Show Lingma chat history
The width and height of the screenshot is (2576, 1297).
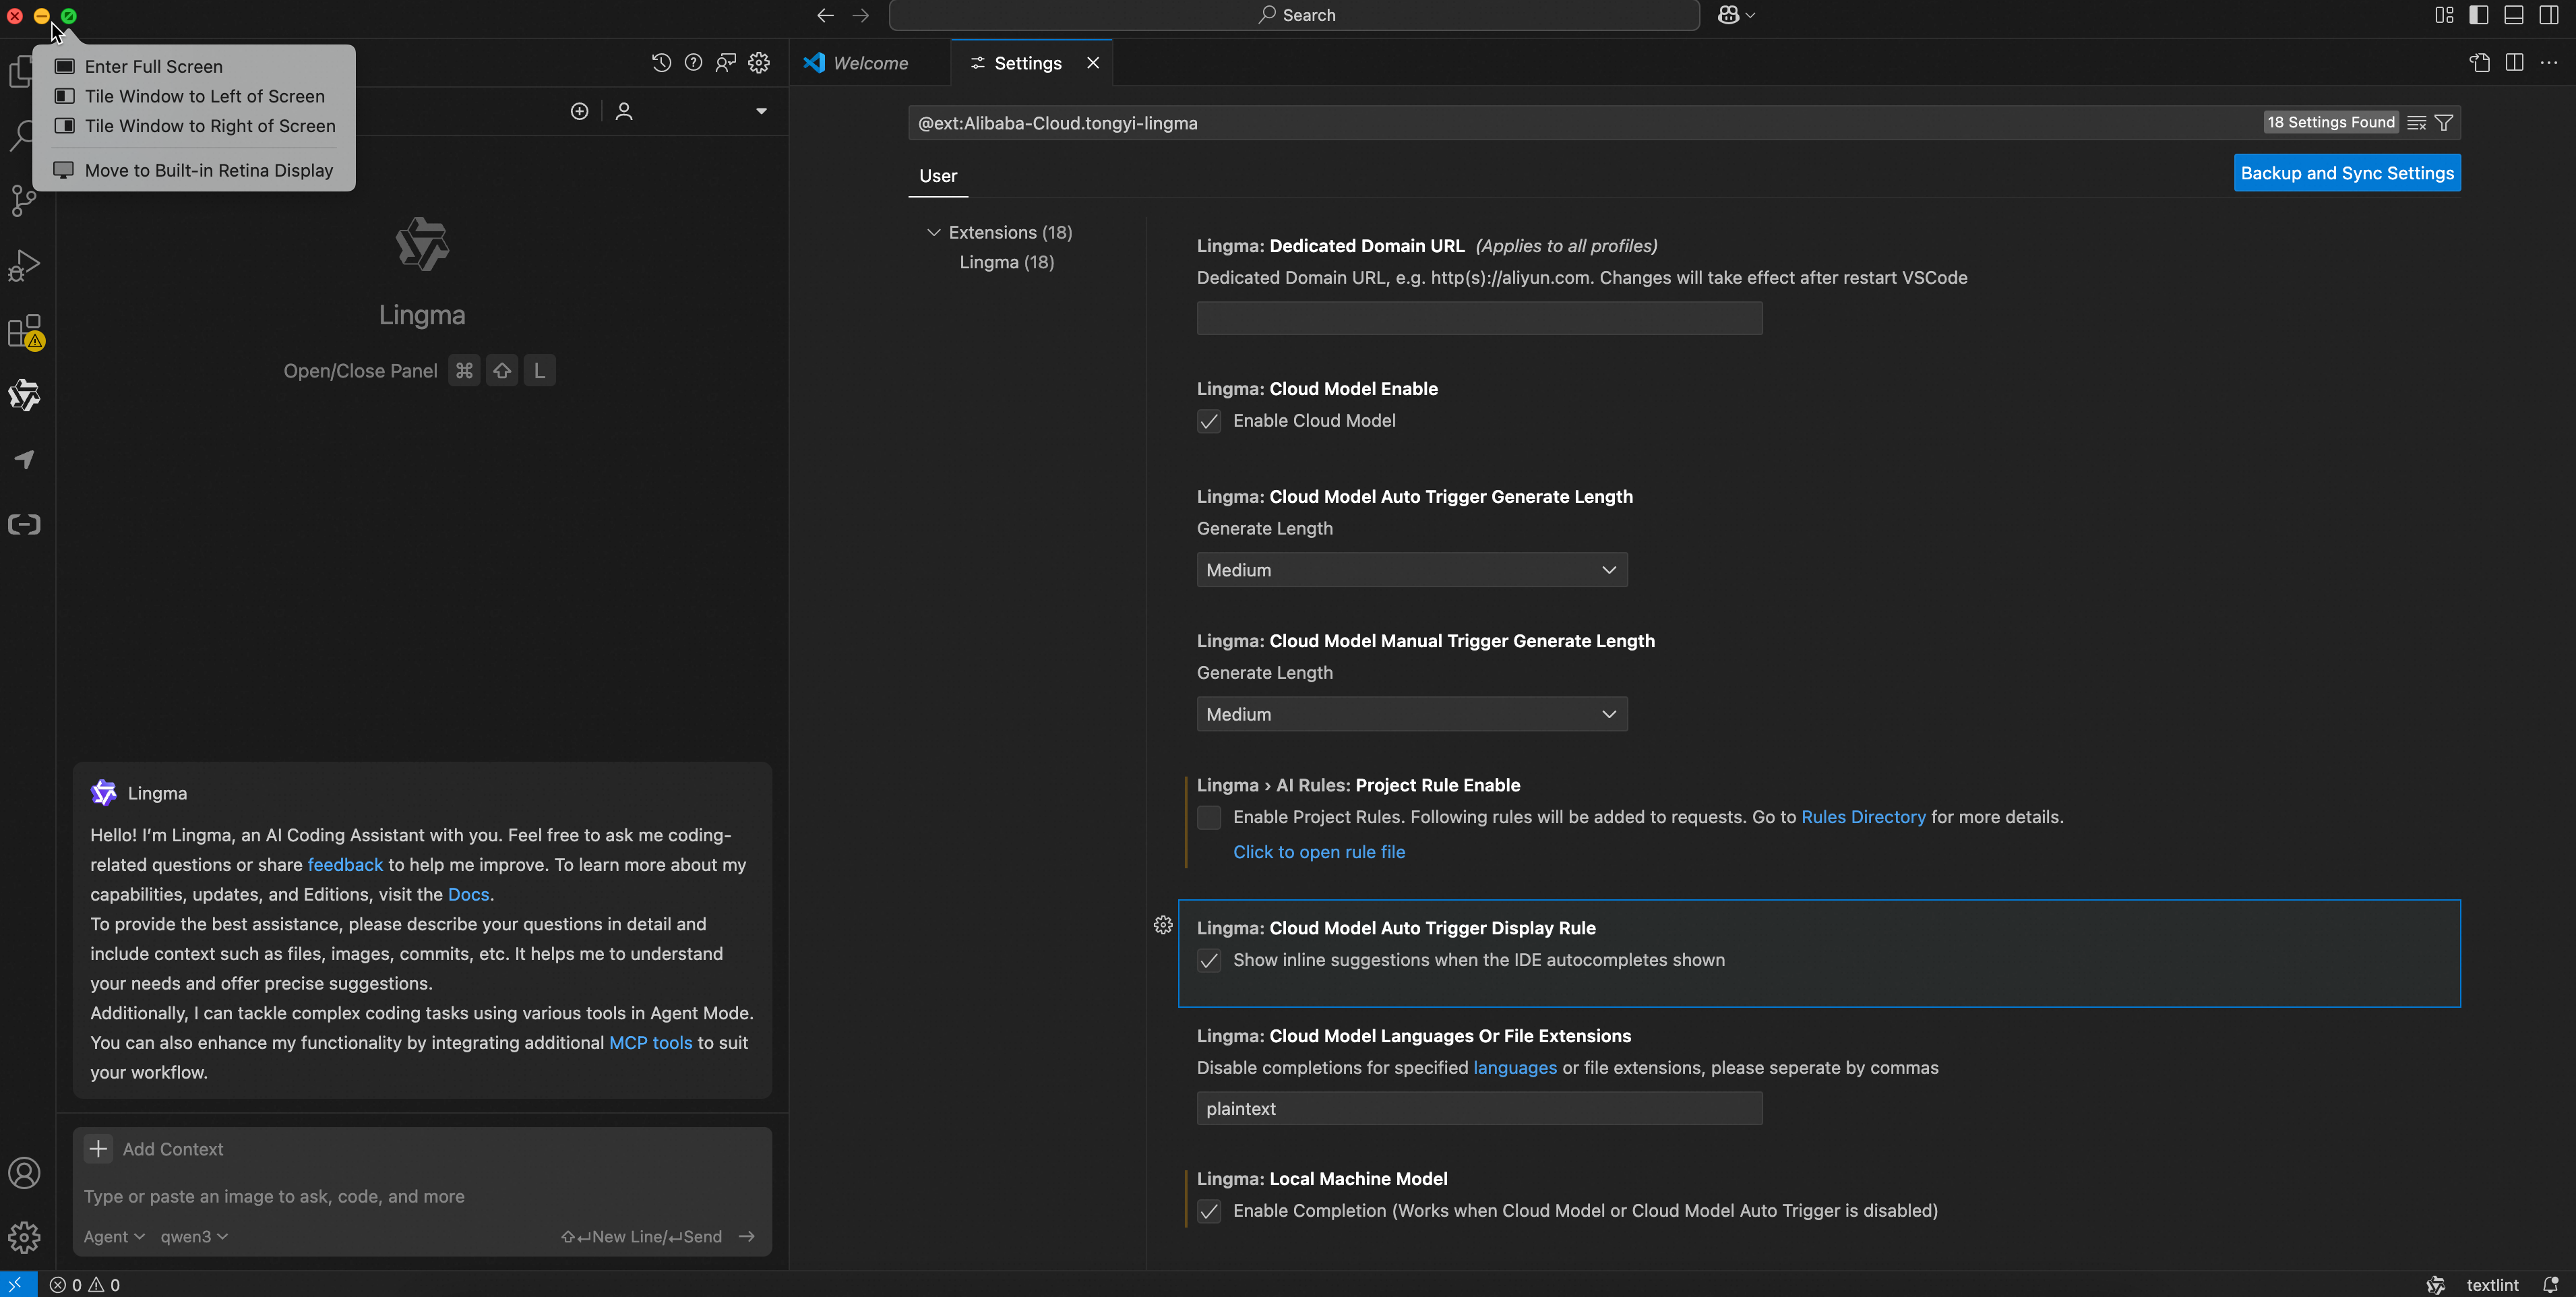coord(661,63)
